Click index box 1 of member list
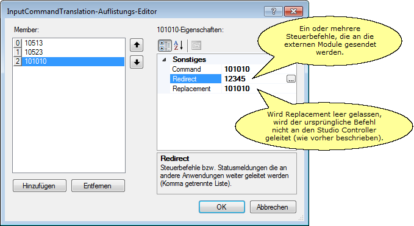414x226 pixels. click(18, 52)
